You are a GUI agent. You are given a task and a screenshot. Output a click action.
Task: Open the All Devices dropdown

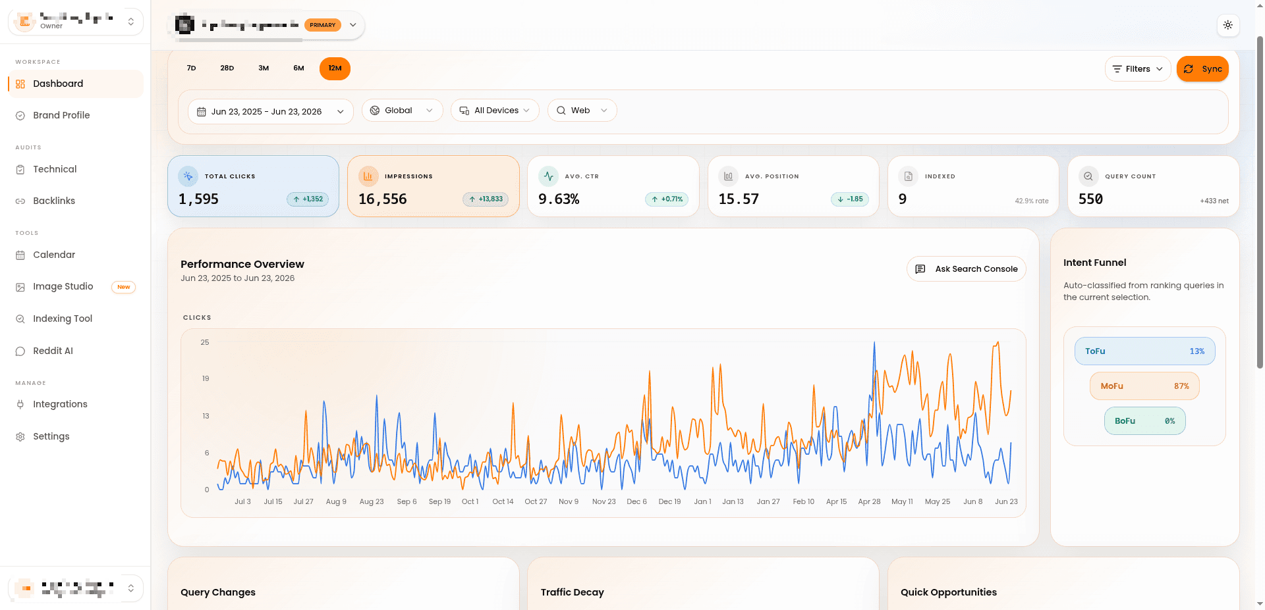495,111
